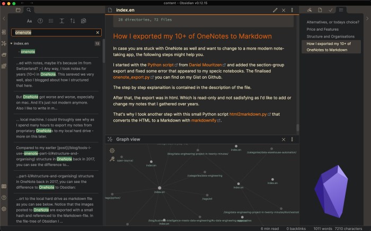Screen dimensions: 371x231
Task: Click the Match case search icon
Action: pos(29,21)
